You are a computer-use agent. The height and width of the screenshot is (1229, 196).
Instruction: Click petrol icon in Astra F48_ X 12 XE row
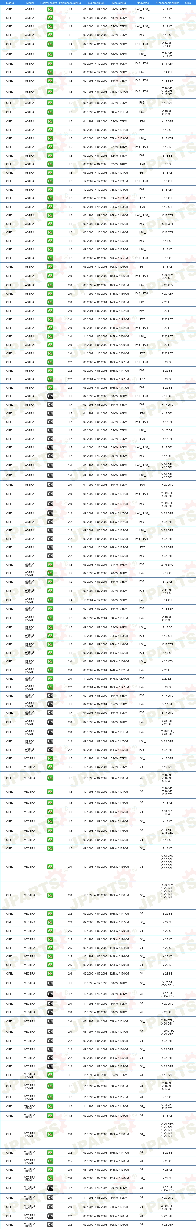point(50,10)
